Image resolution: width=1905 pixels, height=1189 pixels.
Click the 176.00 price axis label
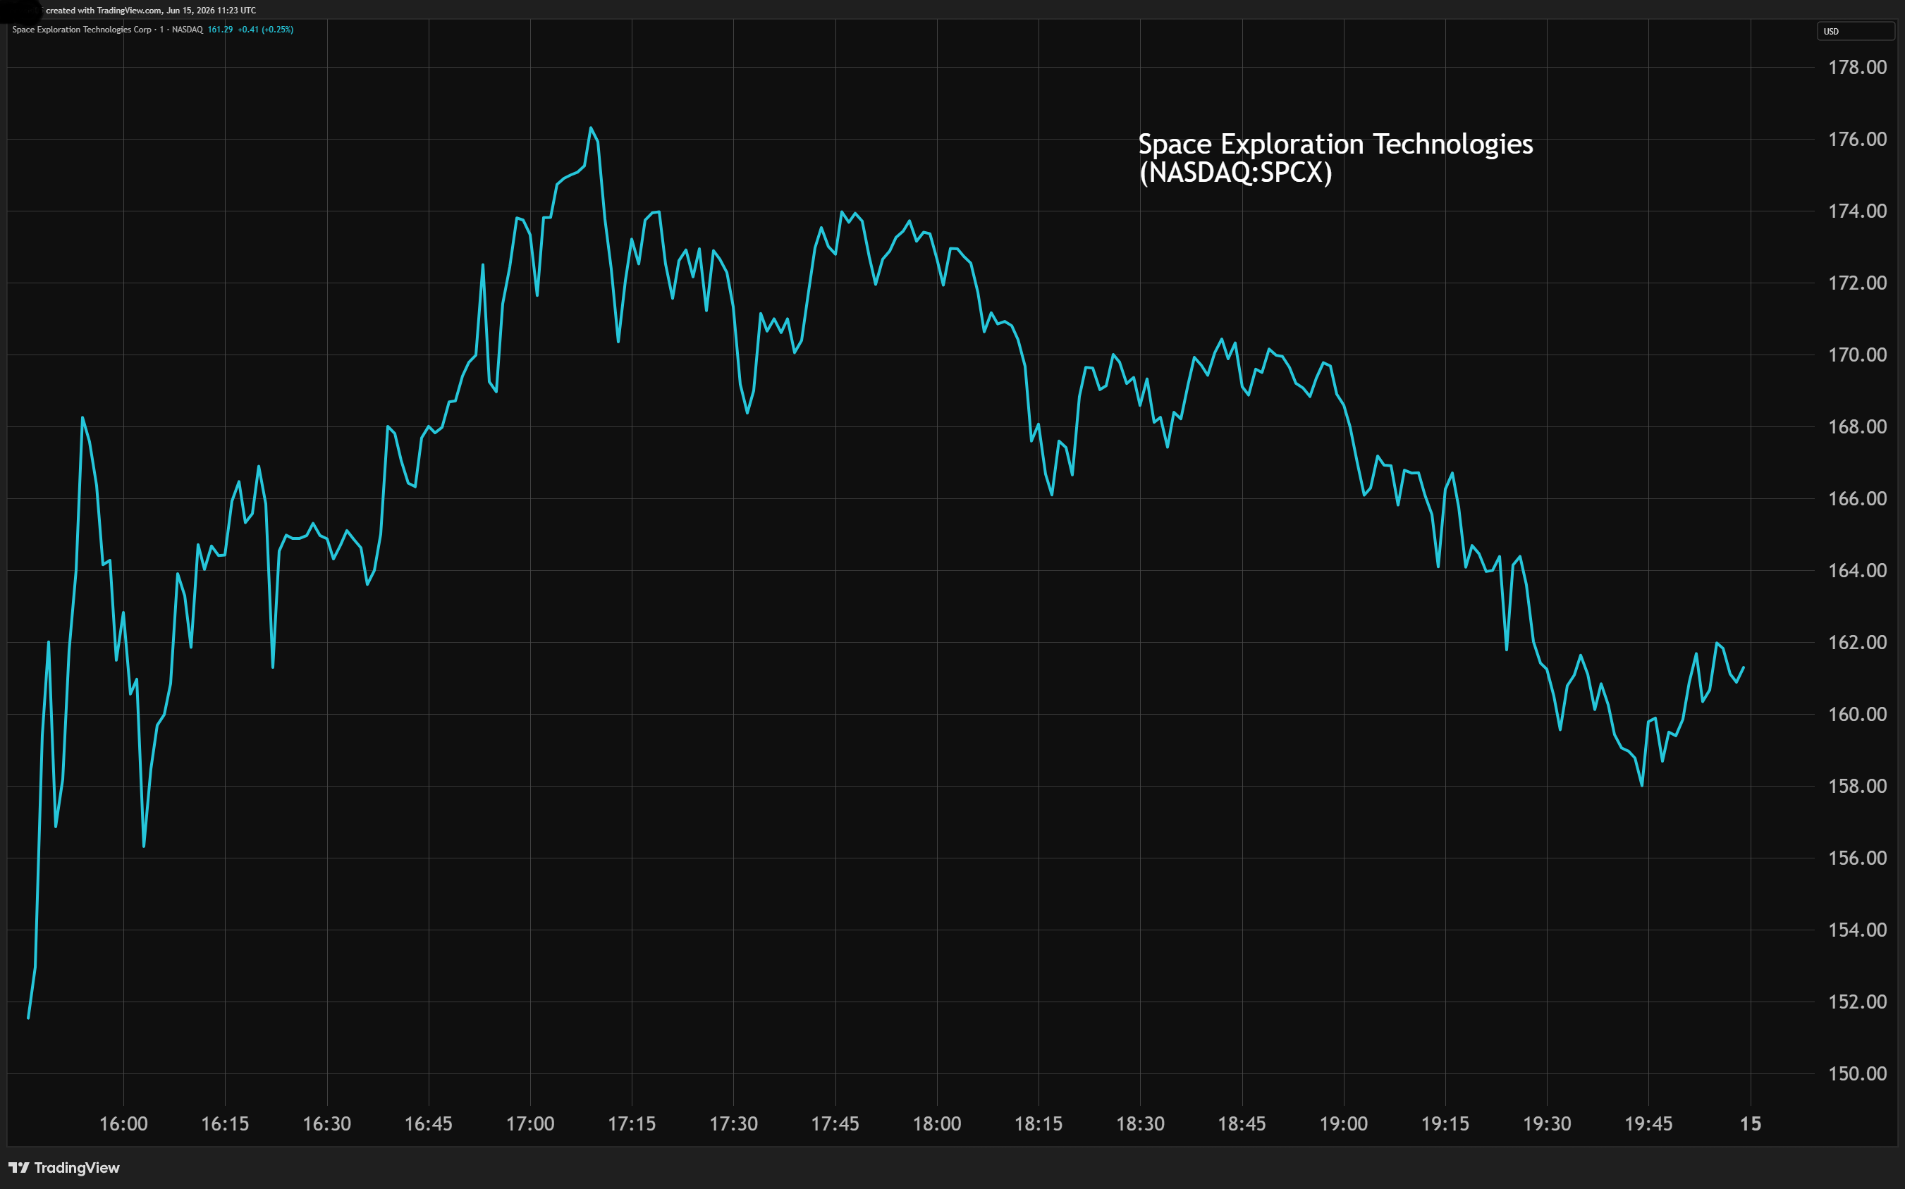(1857, 139)
